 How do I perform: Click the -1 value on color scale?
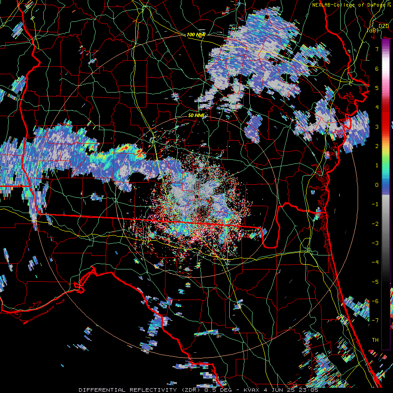[x=375, y=204]
